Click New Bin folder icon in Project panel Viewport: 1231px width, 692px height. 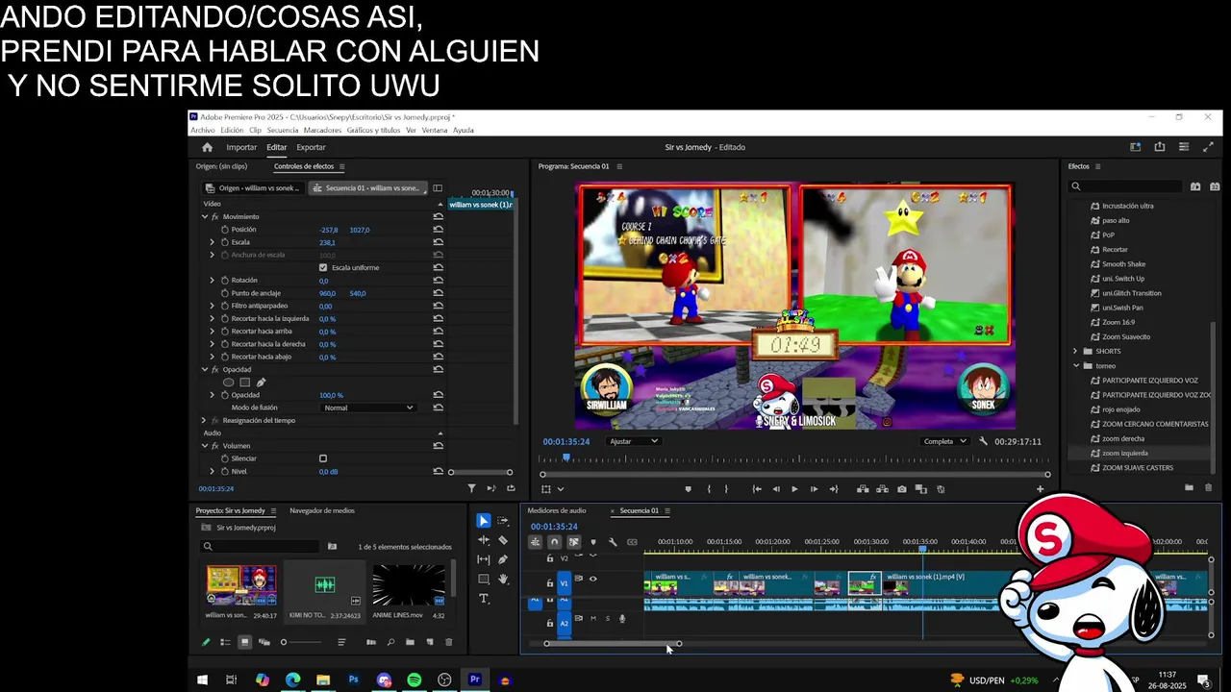[x=410, y=642]
